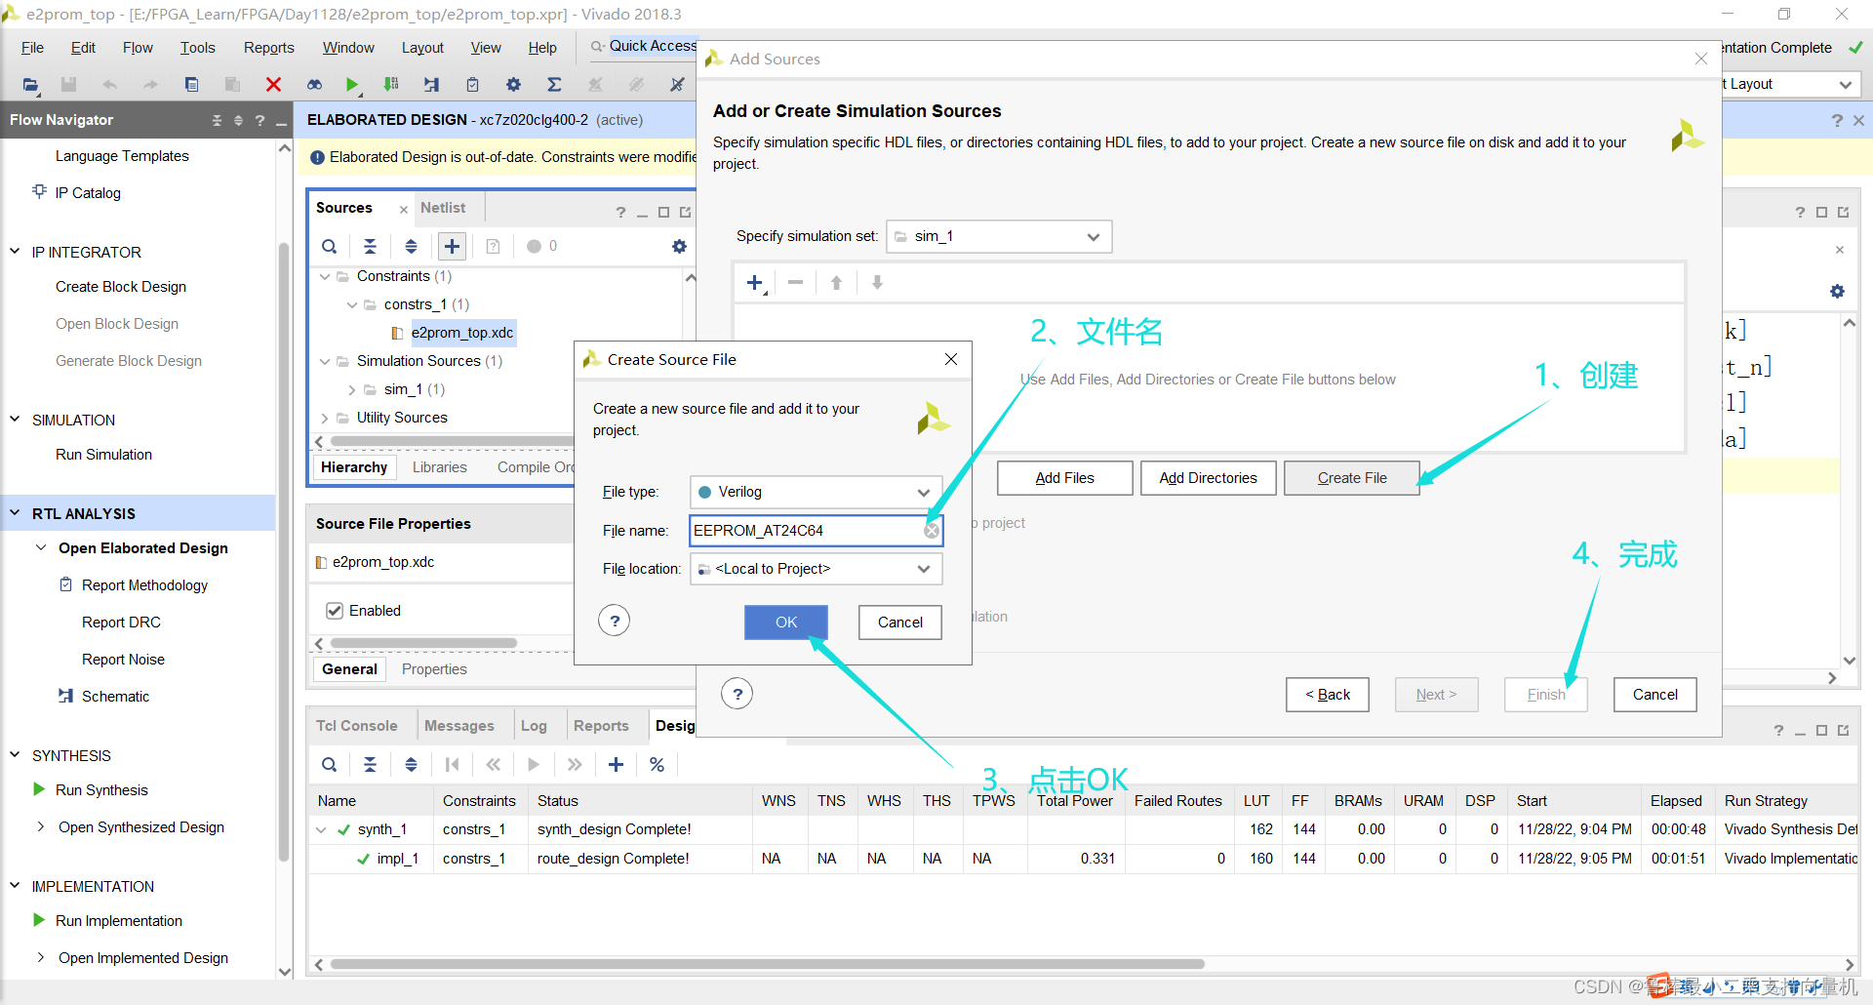Collapse the Constraints tree node
Screen dimensions: 1873x1005
[x=325, y=276]
